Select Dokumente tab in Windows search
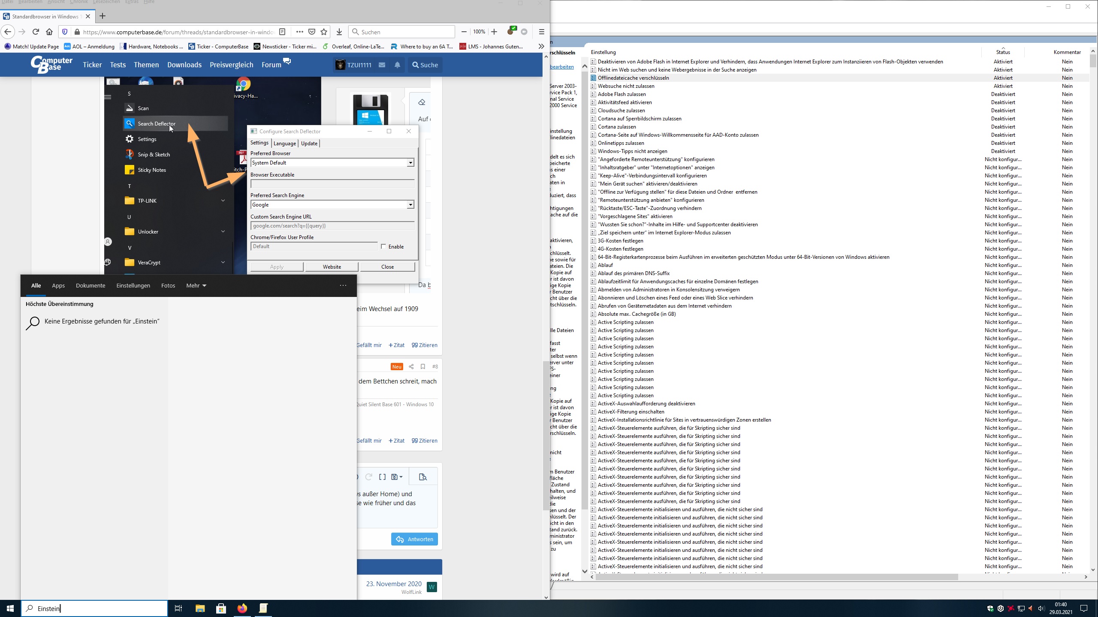Screen dimensions: 1098x617 point(90,285)
